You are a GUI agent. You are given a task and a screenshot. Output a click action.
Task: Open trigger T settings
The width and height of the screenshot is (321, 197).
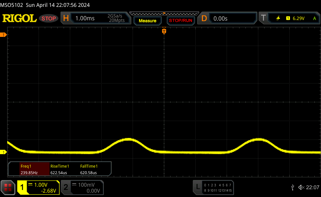point(263,18)
